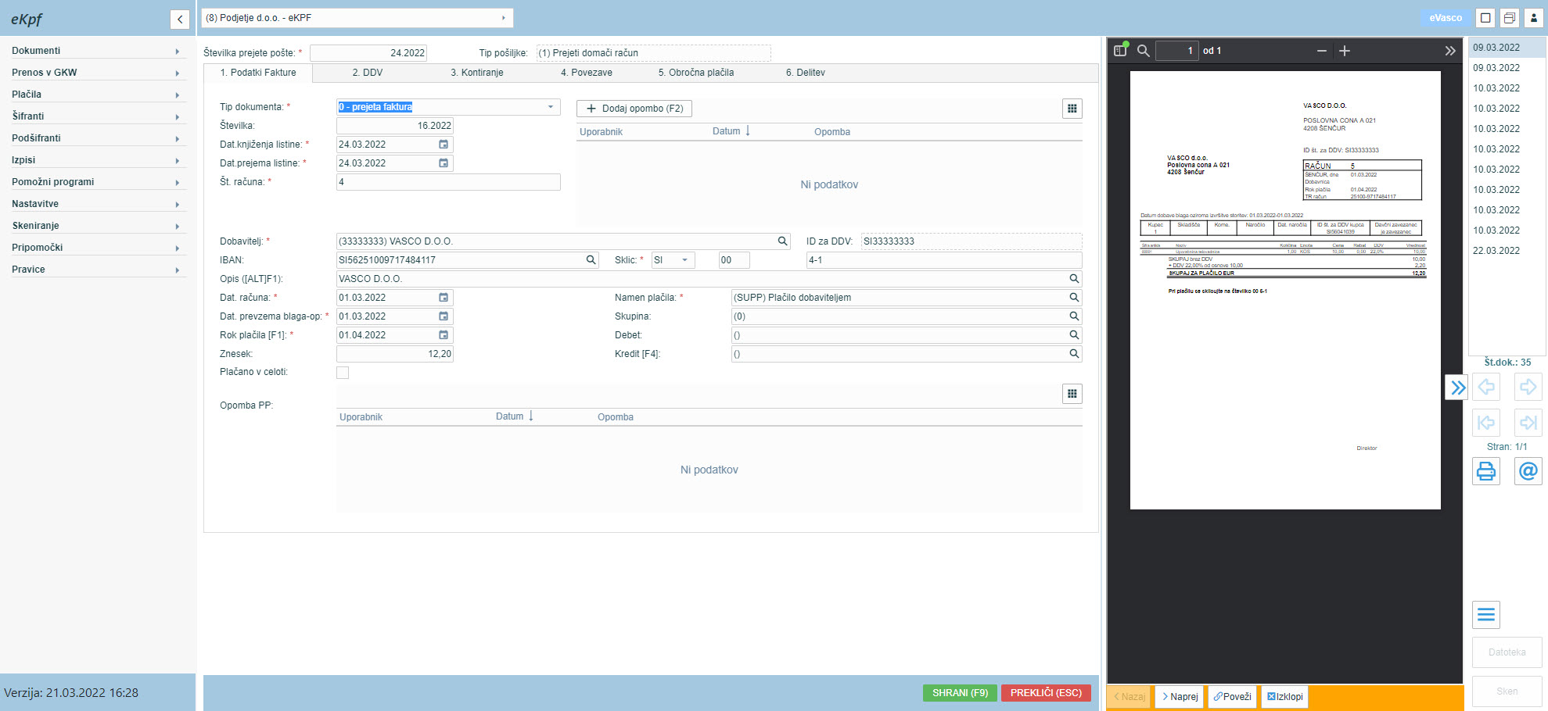Switch to the 3. Kontiranje tab
The image size is (1548, 711).
coord(477,73)
